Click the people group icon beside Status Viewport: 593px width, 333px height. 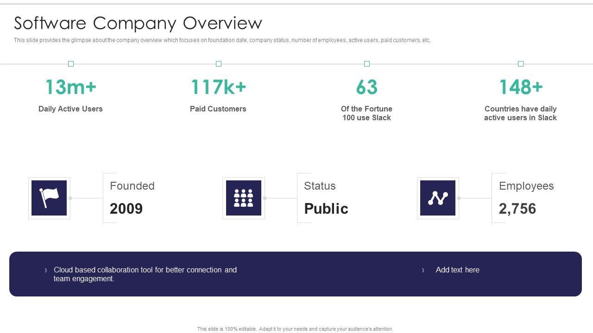244,198
